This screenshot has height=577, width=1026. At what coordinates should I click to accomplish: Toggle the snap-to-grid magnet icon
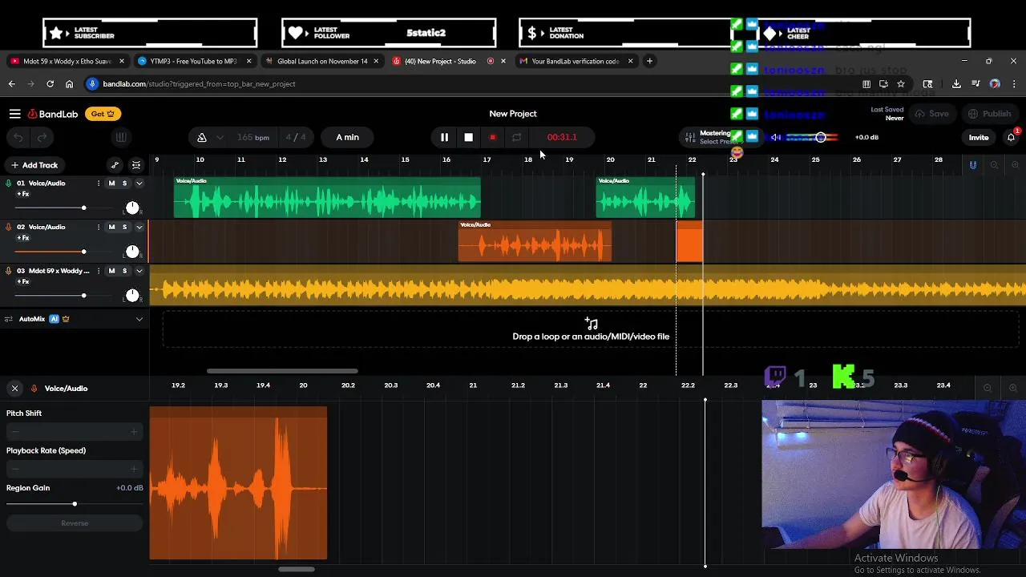(973, 165)
